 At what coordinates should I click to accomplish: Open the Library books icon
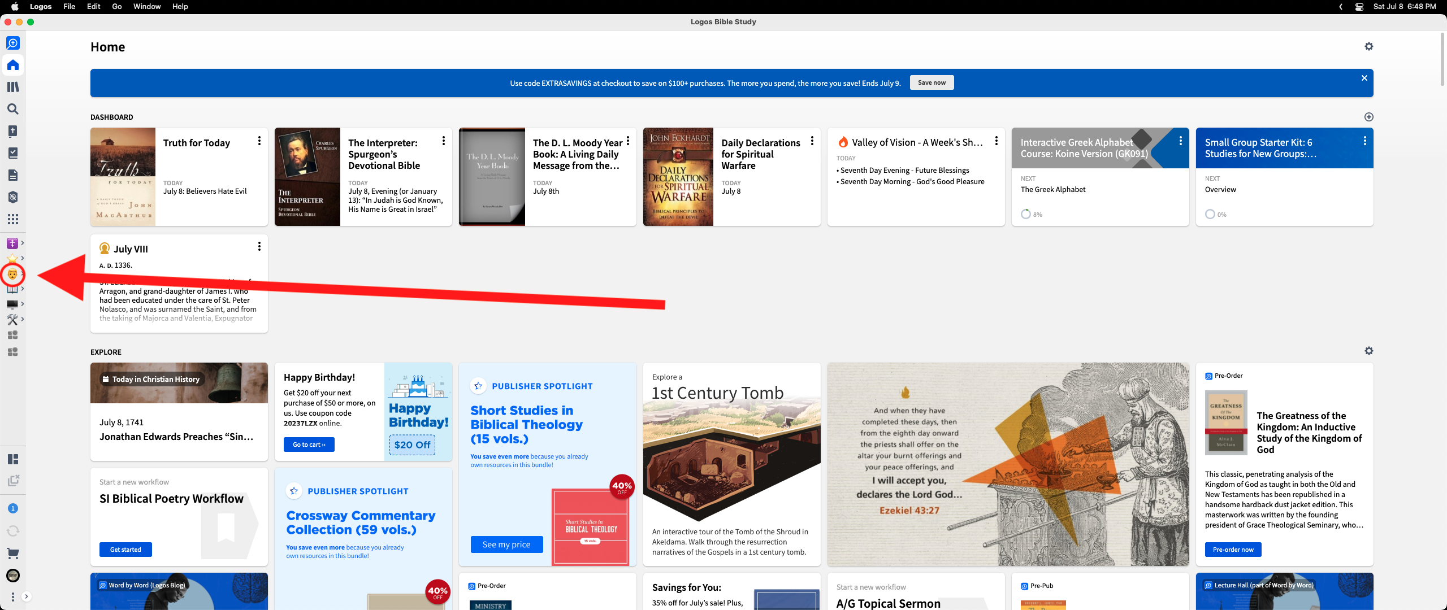click(x=12, y=87)
